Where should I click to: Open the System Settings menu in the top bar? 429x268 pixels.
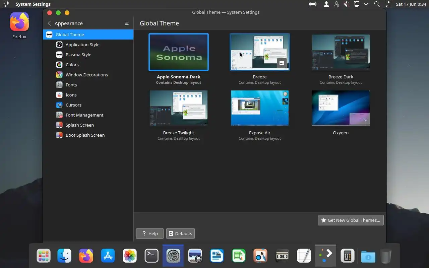click(x=33, y=4)
